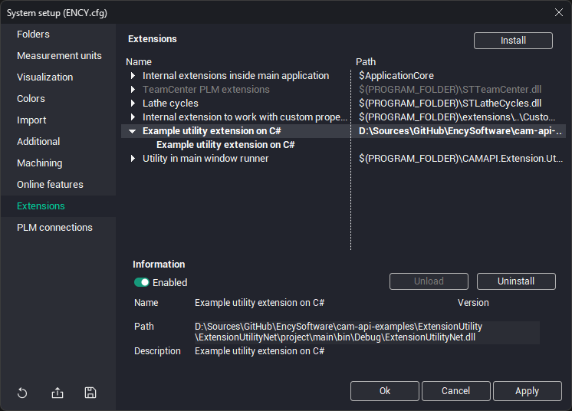Expand the TeamCenter PLM extensions node
Viewport: 572px width, 411px height.
pos(133,90)
